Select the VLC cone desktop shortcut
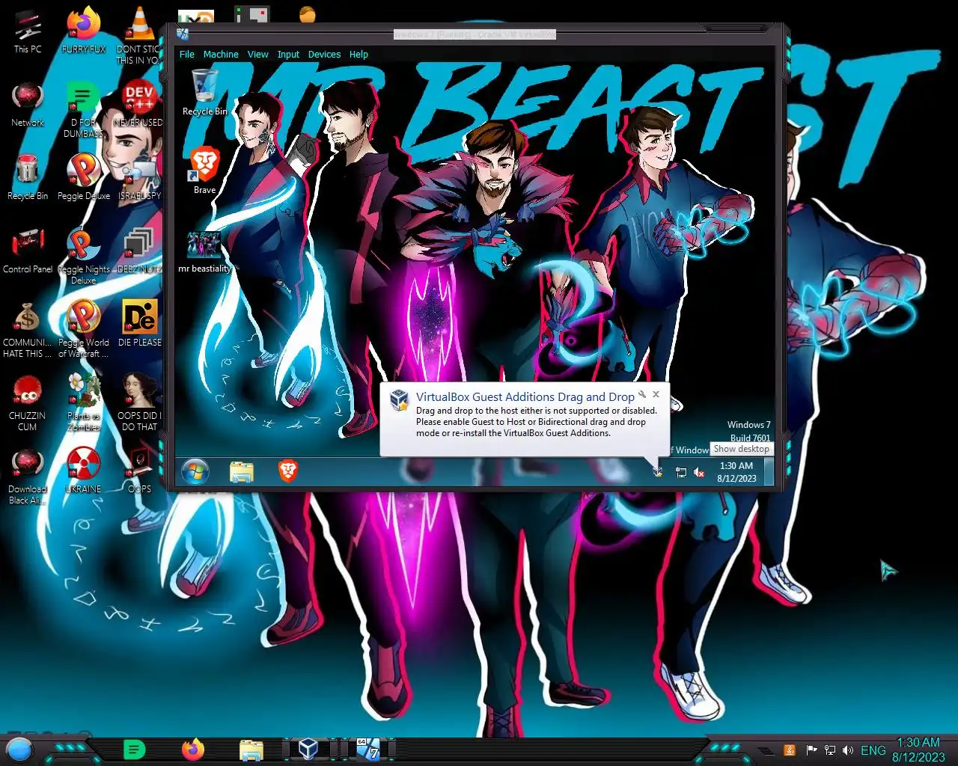 (x=138, y=34)
